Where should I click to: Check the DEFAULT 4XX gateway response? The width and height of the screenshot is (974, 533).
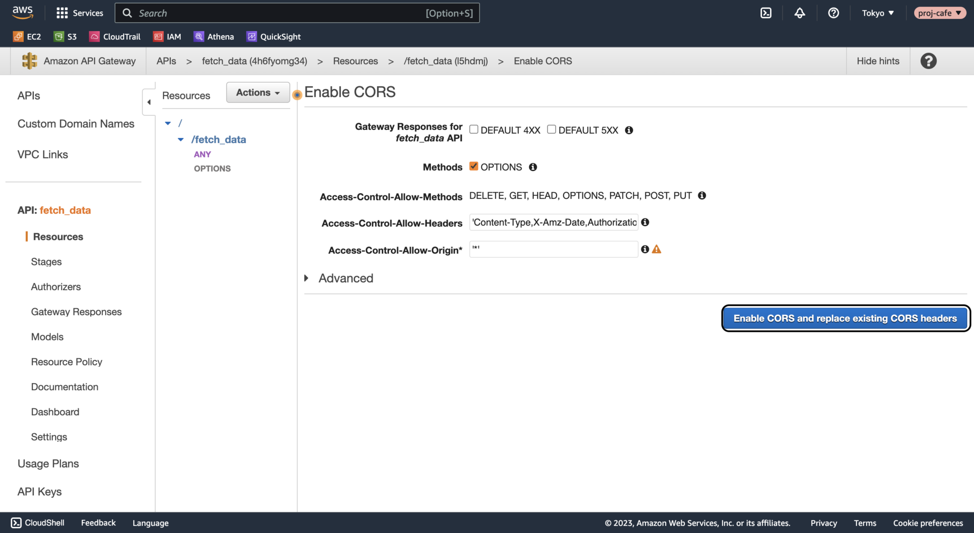(x=474, y=129)
